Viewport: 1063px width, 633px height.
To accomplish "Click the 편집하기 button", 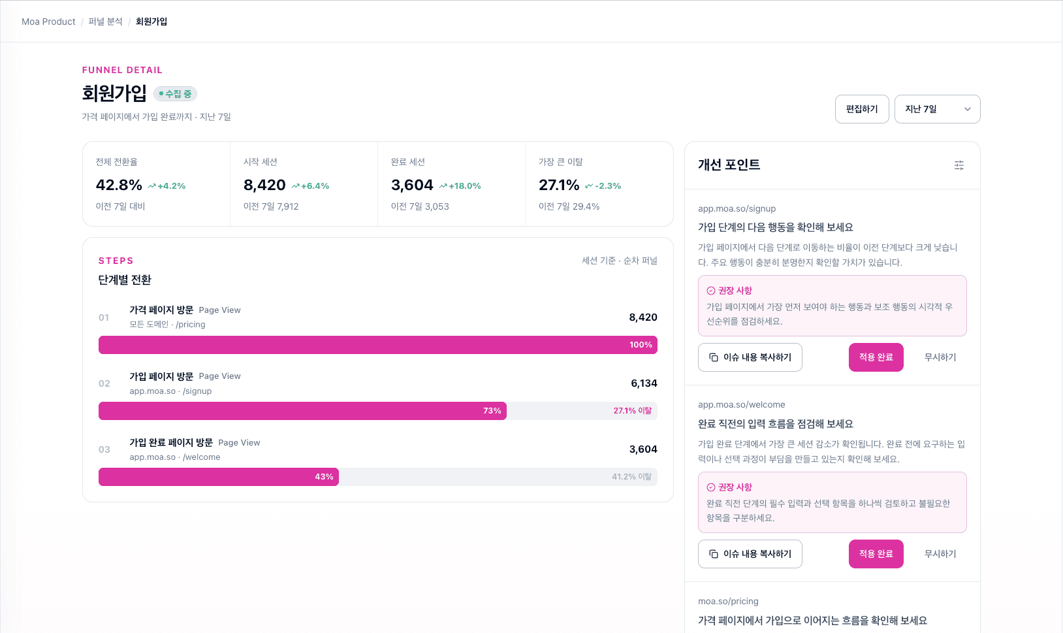I will 862,109.
